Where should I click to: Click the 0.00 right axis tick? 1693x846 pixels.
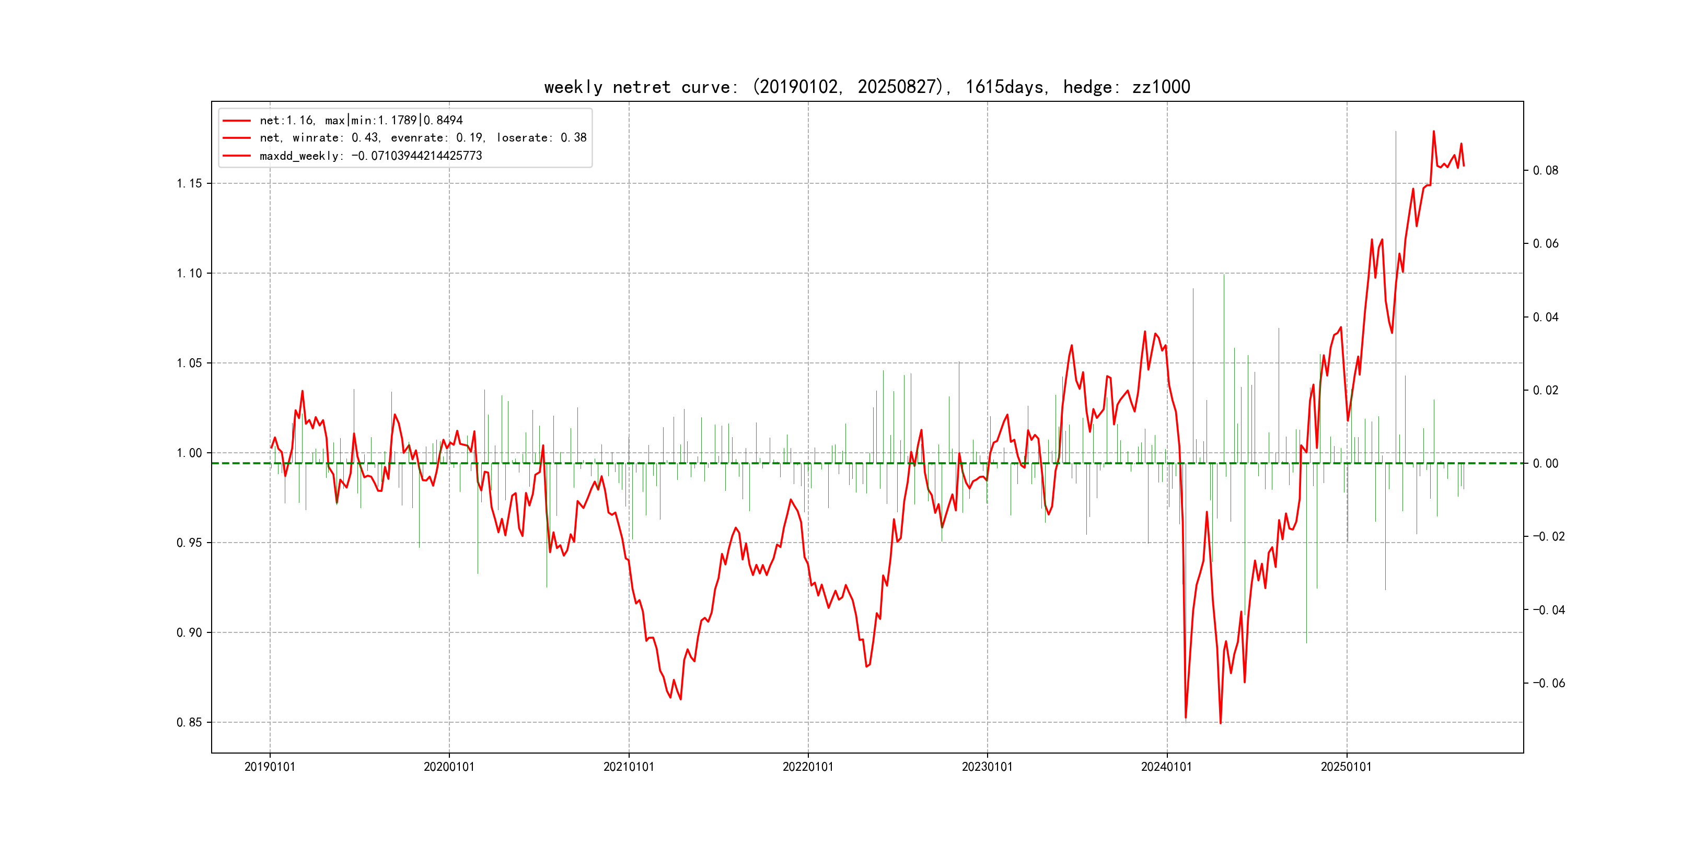[1545, 464]
